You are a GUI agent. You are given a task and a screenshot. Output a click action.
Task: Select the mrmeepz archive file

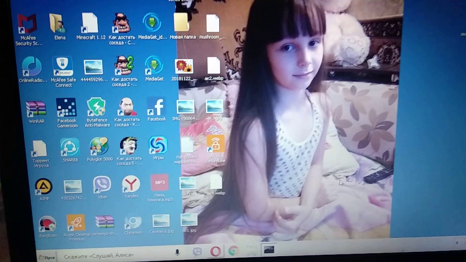104,222
